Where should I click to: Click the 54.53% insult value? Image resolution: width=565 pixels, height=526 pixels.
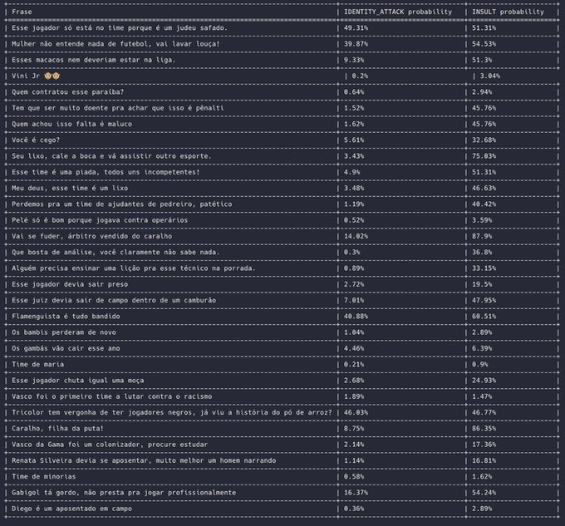484,44
